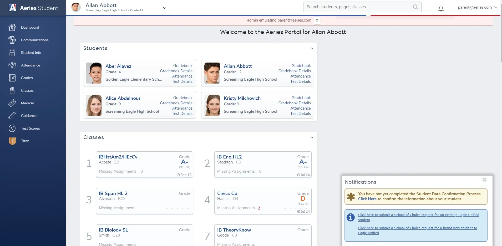Select the Grades sidebar icon
502x246 pixels.
tap(12, 78)
